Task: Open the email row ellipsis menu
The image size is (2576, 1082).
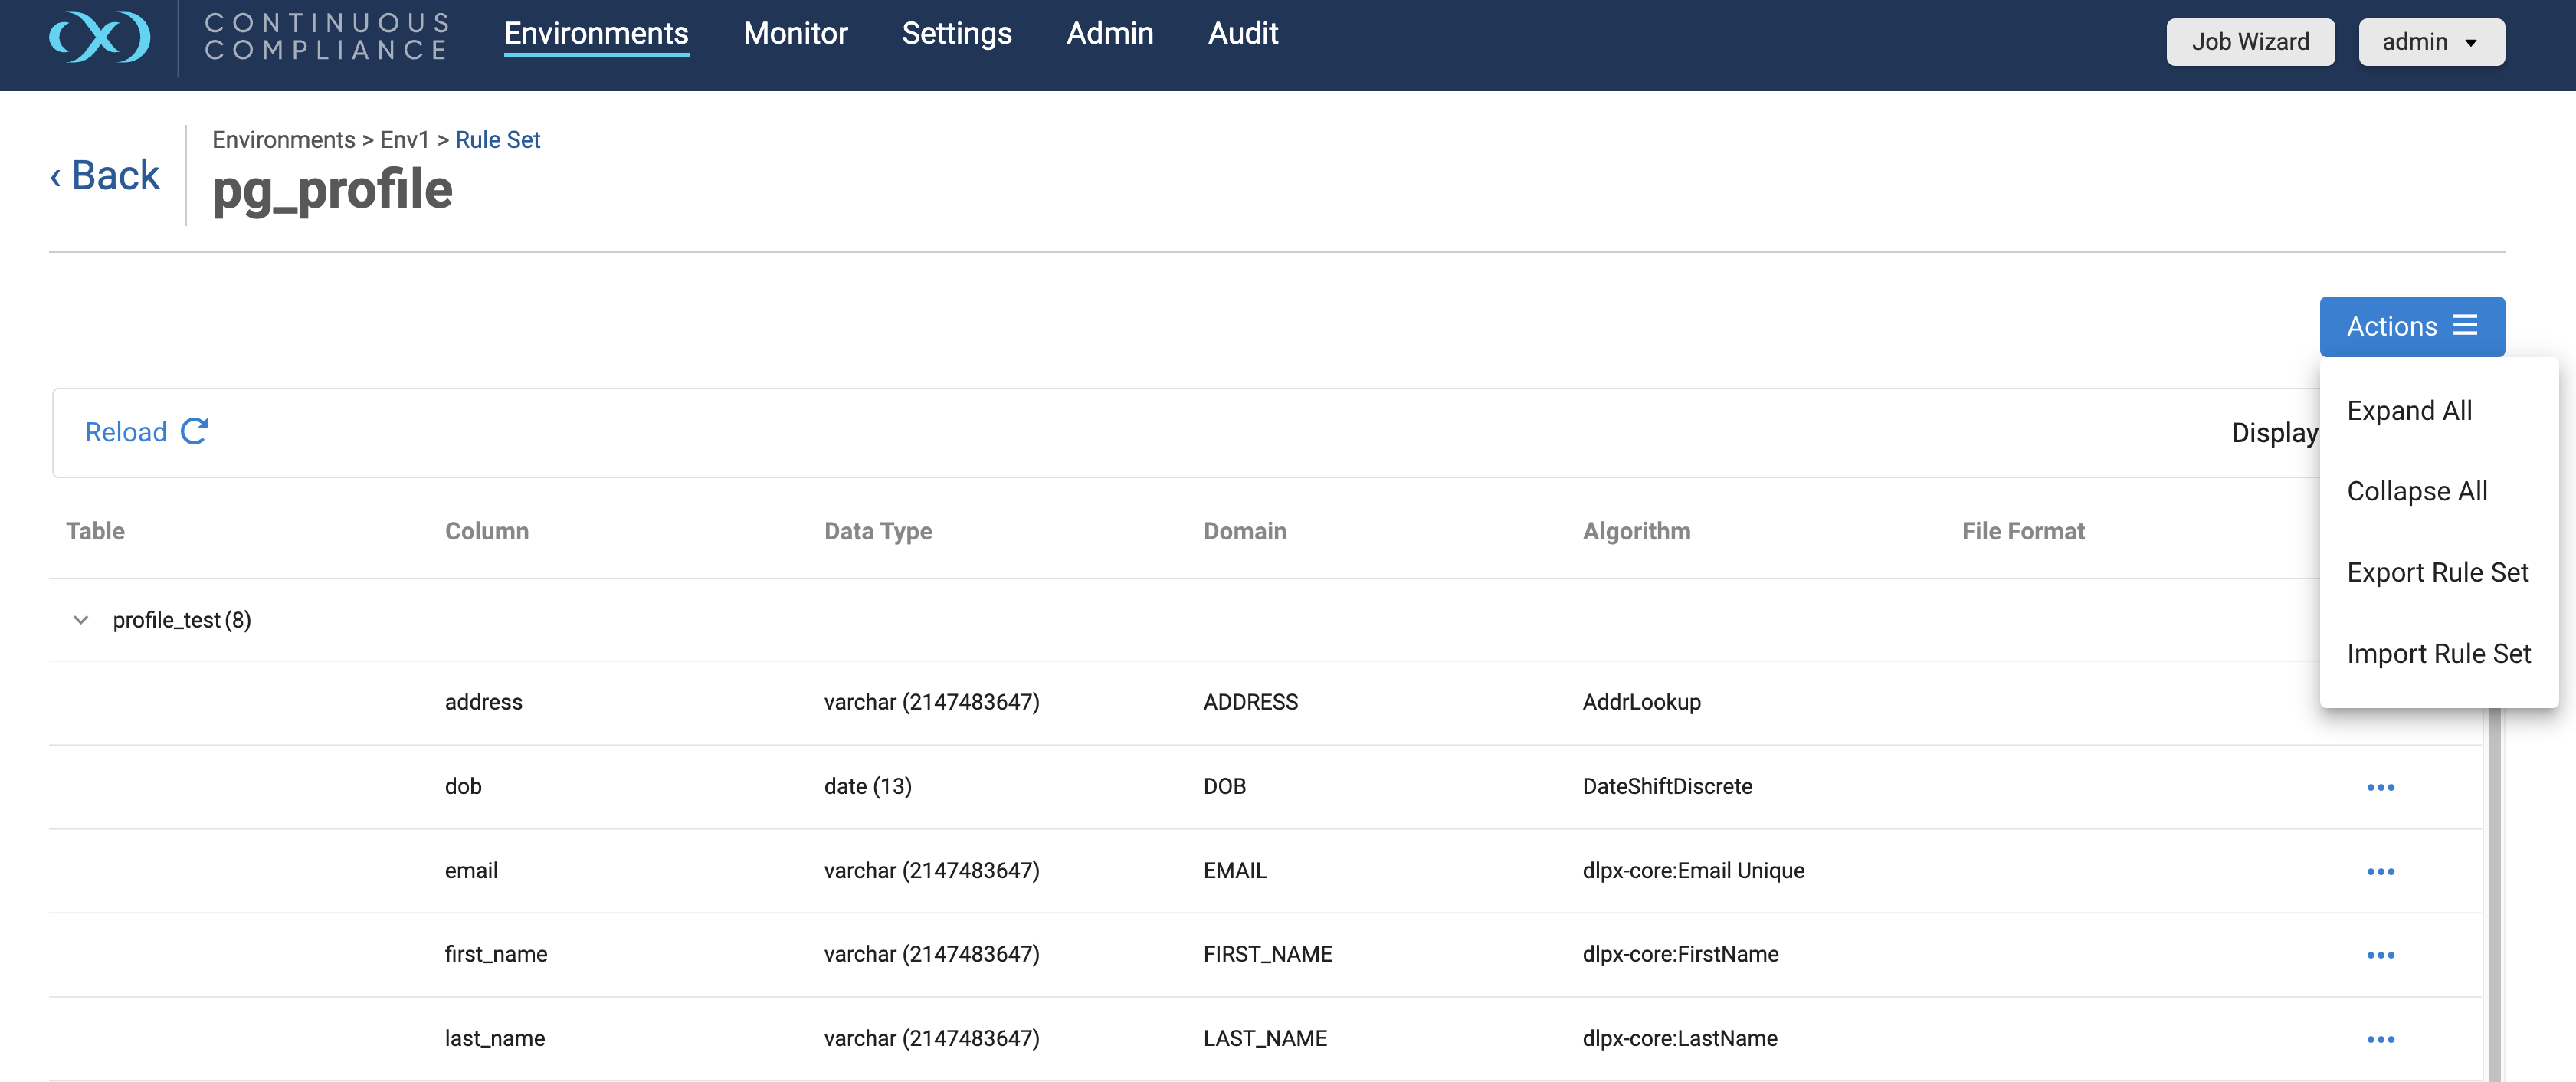Action: (x=2380, y=871)
